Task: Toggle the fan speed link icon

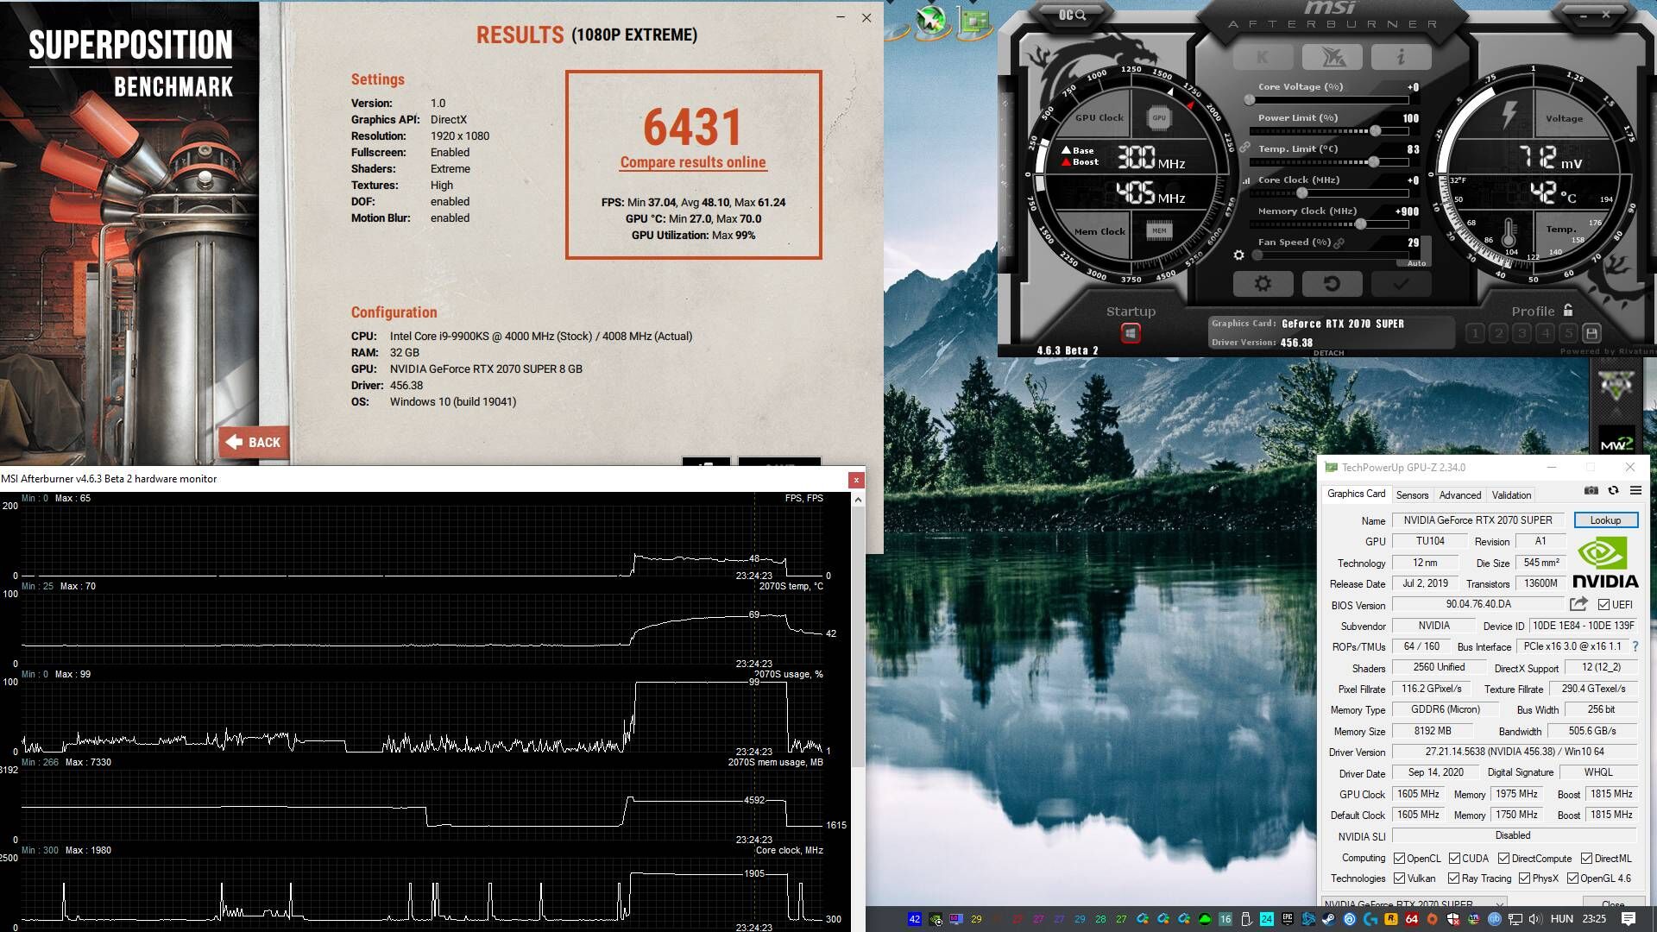Action: (x=1339, y=243)
